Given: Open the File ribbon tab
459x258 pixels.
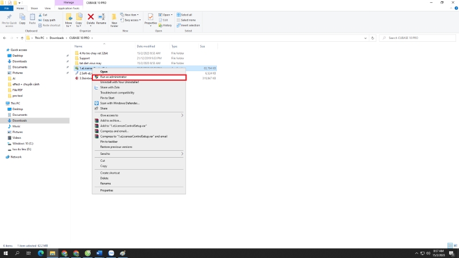Looking at the screenshot, I should [x=6, y=8].
